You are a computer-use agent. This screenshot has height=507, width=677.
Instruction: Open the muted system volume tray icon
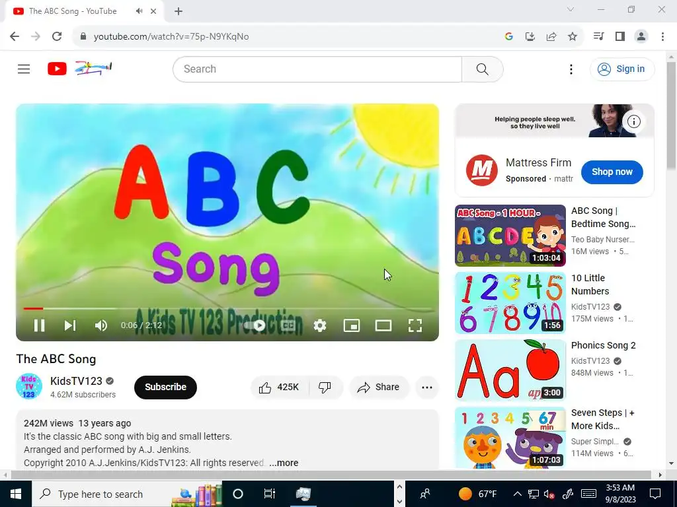click(549, 494)
